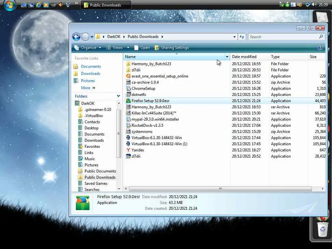Select Favorites in folder tree
This screenshot has width=332, height=249.
tap(92, 147)
